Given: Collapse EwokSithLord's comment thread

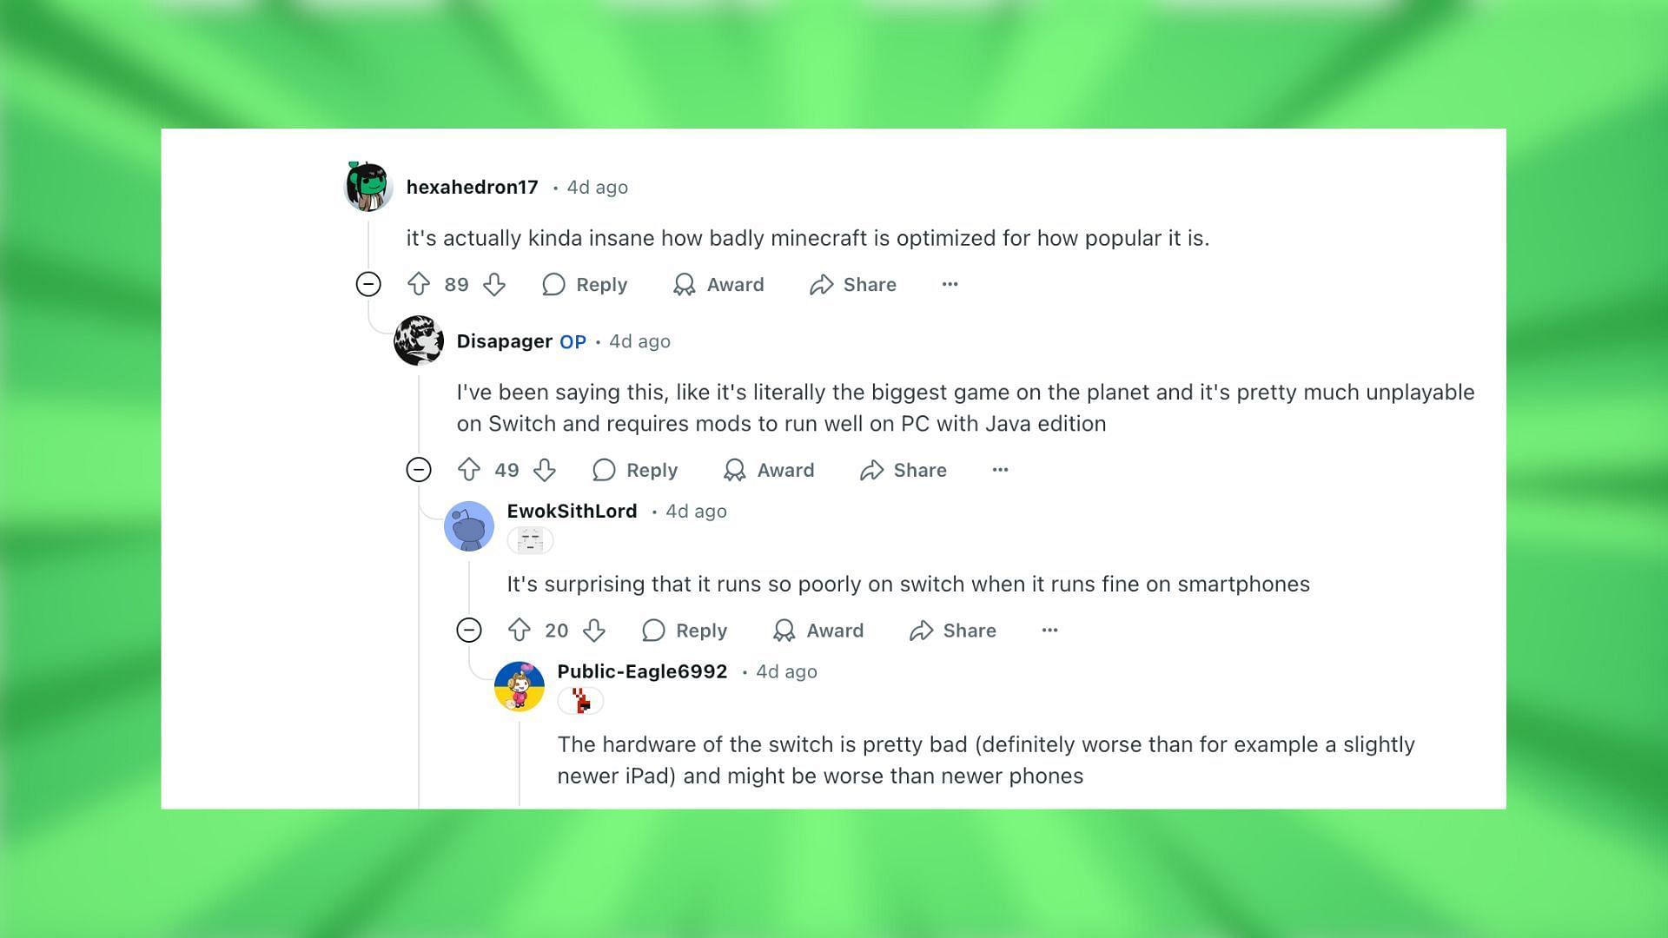Looking at the screenshot, I should click(x=470, y=630).
